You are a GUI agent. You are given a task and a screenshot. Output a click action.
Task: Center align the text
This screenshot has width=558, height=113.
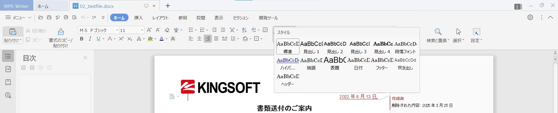(x=199, y=39)
